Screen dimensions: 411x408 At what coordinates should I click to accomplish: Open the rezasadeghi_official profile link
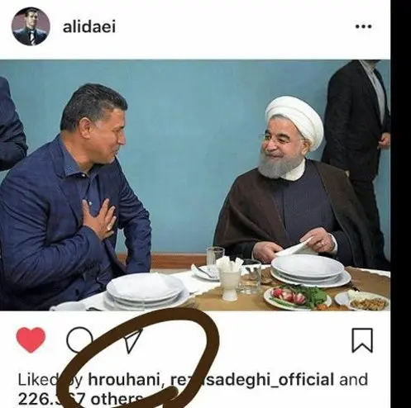(252, 379)
